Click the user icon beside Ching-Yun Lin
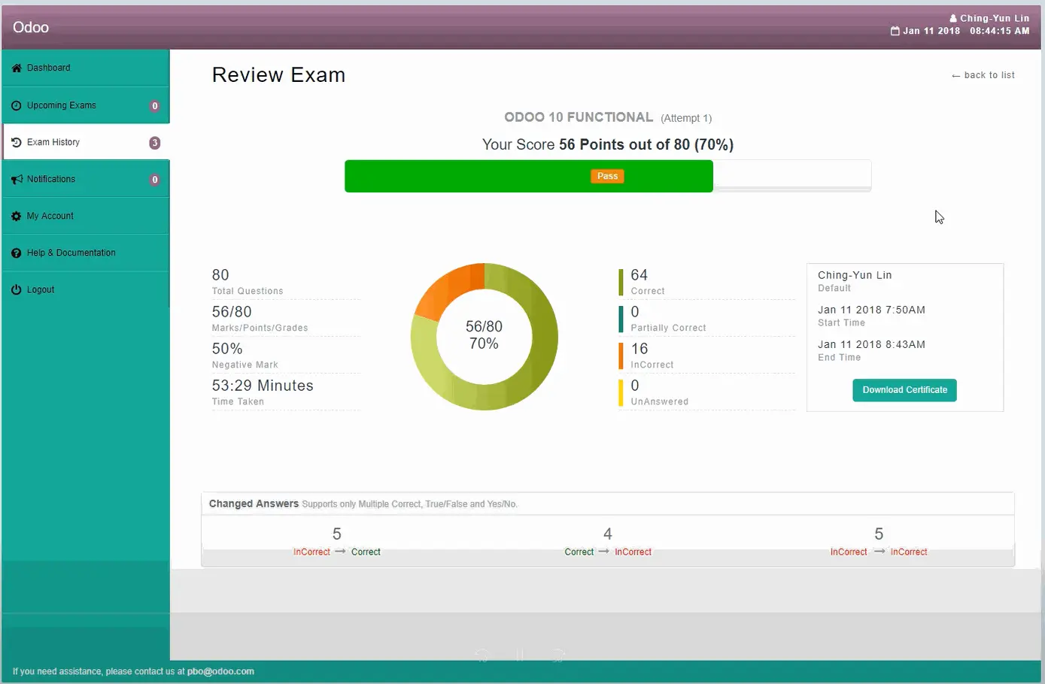The width and height of the screenshot is (1045, 684). pos(954,18)
